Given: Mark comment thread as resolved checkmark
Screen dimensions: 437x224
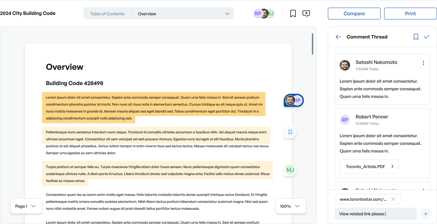Looking at the screenshot, I should click(427, 37).
